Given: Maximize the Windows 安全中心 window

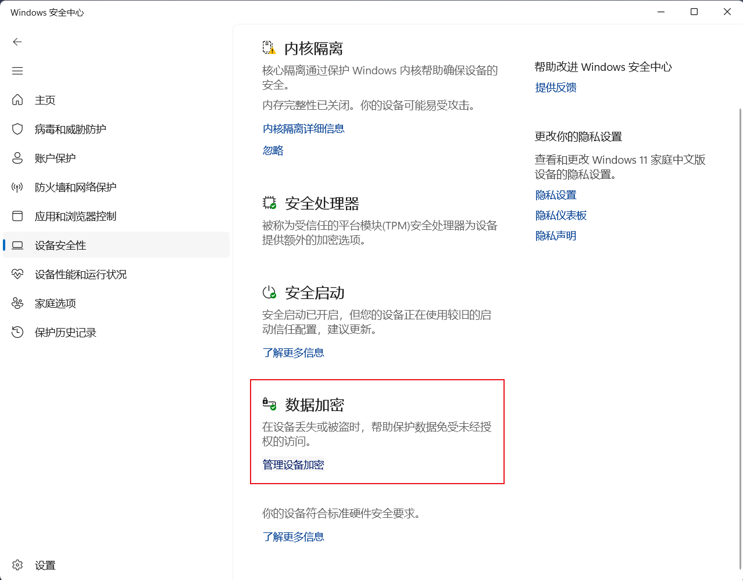Looking at the screenshot, I should [694, 12].
